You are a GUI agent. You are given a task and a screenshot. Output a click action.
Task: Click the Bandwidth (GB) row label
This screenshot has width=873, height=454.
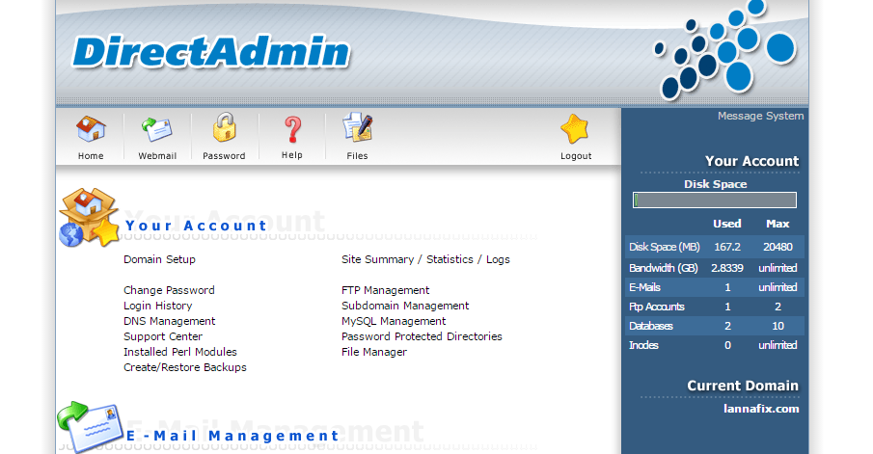coord(663,268)
